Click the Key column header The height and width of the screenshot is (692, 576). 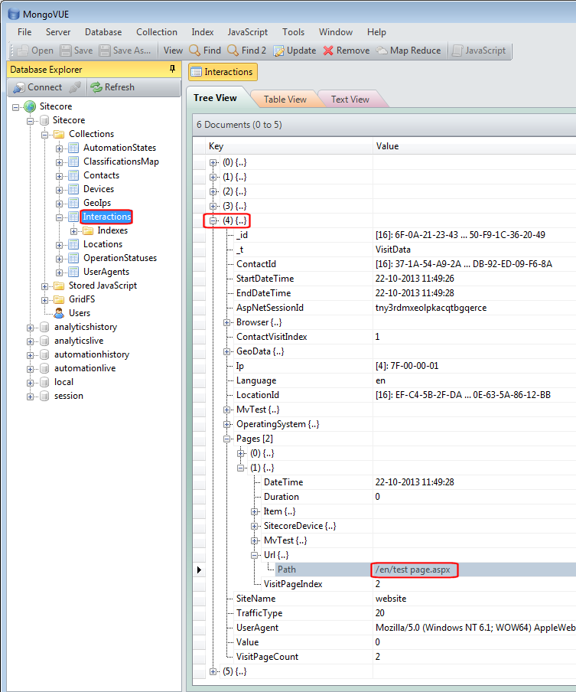[289, 146]
